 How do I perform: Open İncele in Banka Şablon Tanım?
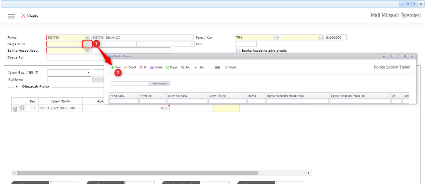click(x=156, y=67)
